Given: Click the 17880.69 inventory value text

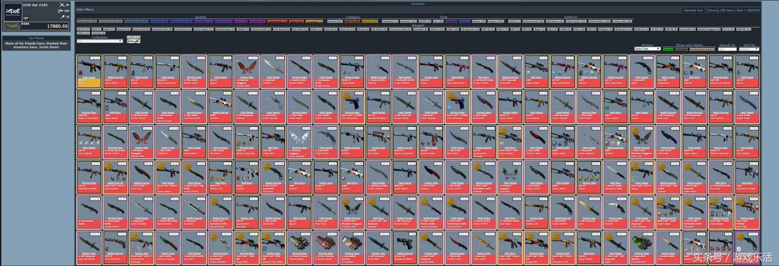Looking at the screenshot, I should click(57, 26).
